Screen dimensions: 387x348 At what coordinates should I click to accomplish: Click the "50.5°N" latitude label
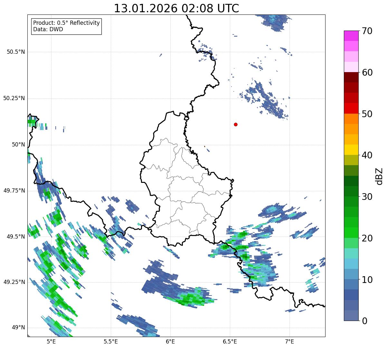click(x=16, y=52)
